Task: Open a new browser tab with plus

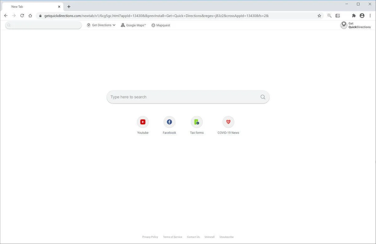Action: pyautogui.click(x=69, y=7)
